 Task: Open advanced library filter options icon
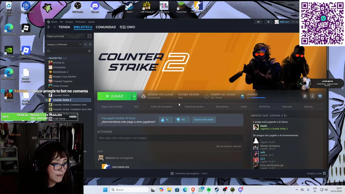(89, 51)
